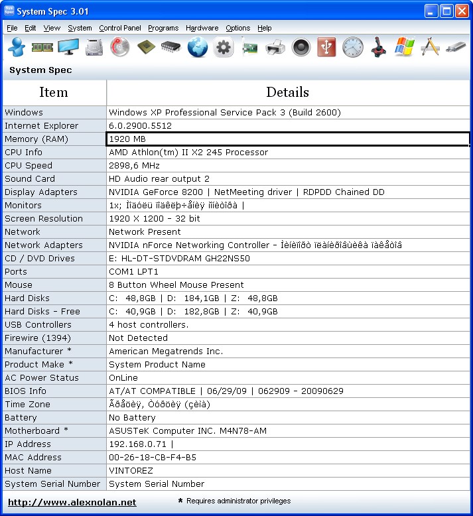
Task: Open the Windows flag logo icon
Action: [404, 47]
